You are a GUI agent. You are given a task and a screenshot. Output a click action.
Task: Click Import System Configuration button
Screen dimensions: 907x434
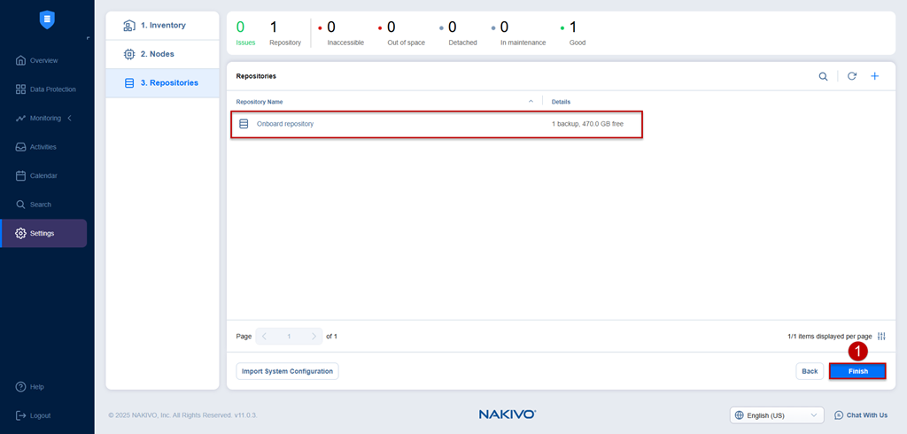coord(287,371)
